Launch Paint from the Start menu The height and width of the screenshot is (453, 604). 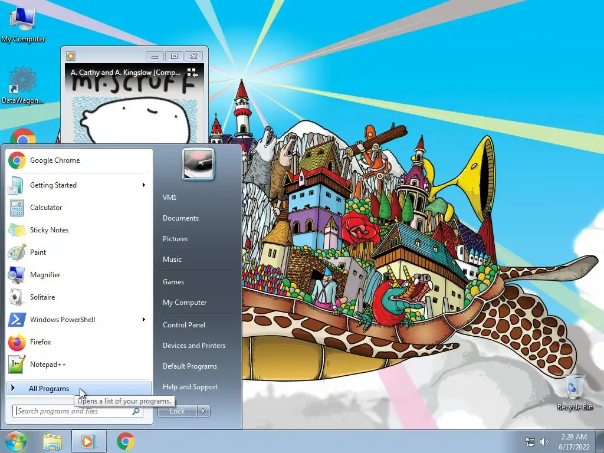78,252
